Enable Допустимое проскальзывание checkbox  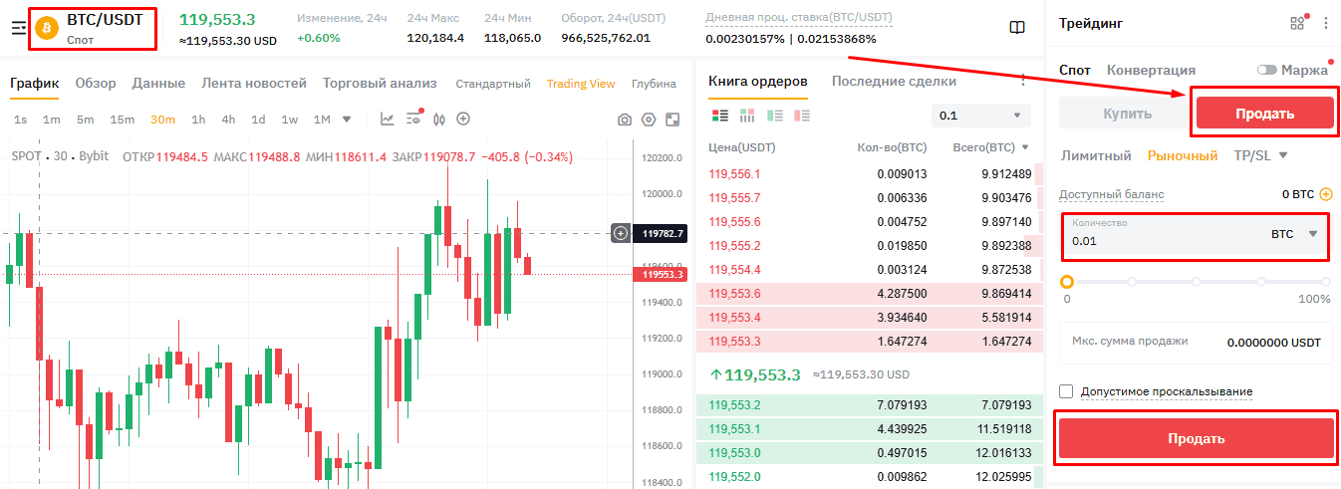1067,391
